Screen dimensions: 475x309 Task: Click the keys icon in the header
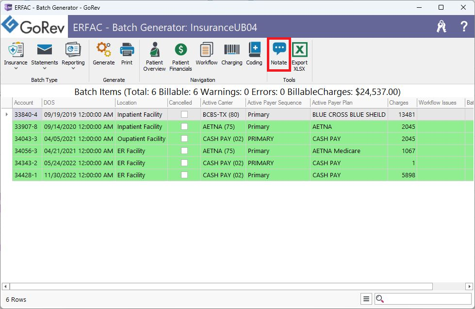click(x=442, y=27)
